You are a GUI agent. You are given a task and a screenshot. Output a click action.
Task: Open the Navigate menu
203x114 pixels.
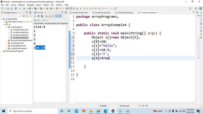coord(30,5)
